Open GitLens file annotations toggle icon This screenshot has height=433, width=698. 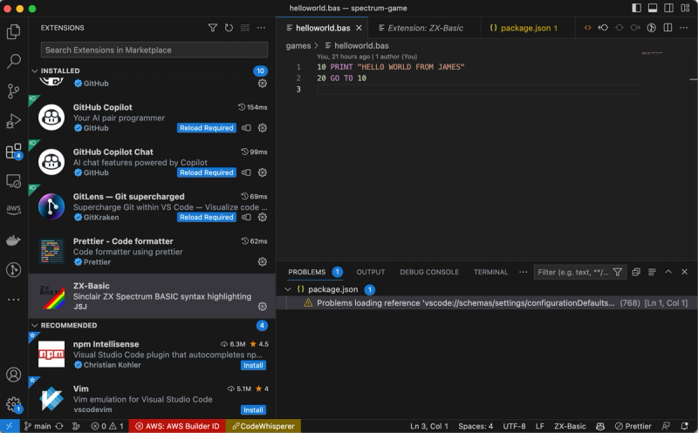[652, 28]
